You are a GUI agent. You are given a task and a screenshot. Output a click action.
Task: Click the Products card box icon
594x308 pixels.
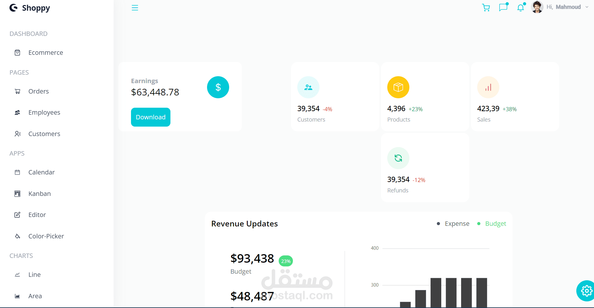(x=398, y=87)
